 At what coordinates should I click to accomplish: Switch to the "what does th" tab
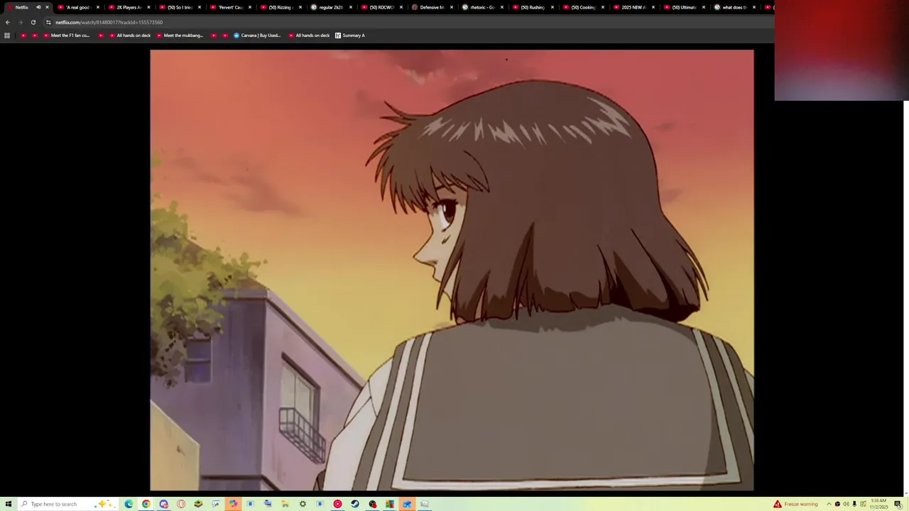coord(734,7)
